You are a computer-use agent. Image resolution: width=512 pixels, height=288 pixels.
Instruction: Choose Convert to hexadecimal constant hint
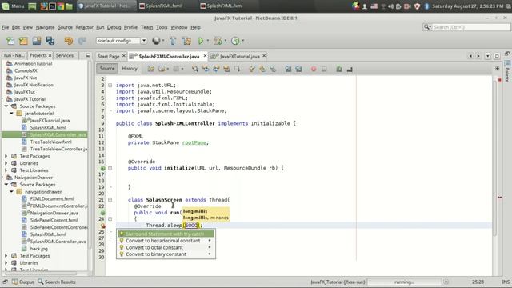pos(166,241)
